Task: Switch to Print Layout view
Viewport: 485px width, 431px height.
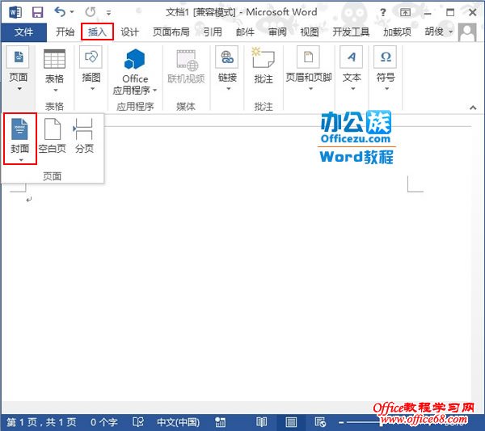Action: [291, 422]
